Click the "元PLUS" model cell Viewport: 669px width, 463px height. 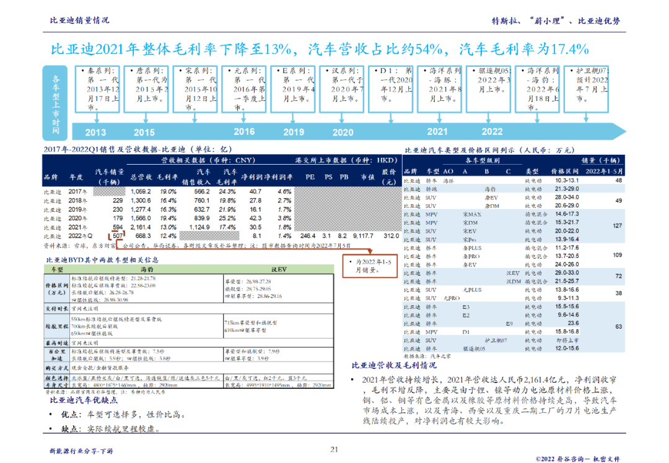tap(472, 290)
